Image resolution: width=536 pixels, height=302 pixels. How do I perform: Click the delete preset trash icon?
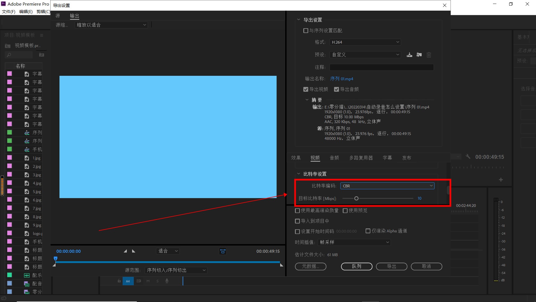pyautogui.click(x=429, y=55)
